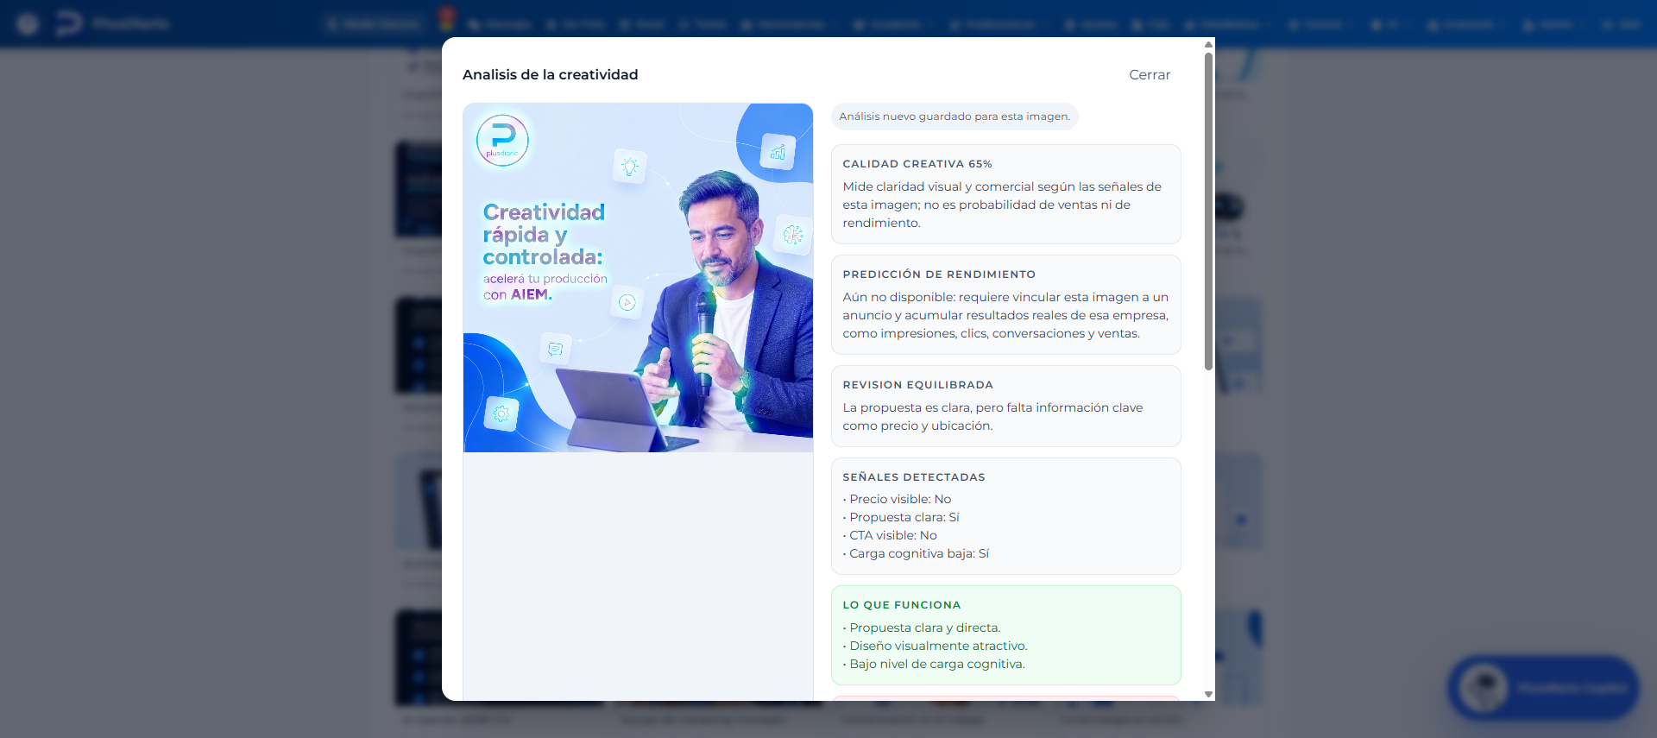Screen dimensions: 1657x738
Task: Click the 'Propuesta clara: Sí' signal line
Action: [x=901, y=517]
